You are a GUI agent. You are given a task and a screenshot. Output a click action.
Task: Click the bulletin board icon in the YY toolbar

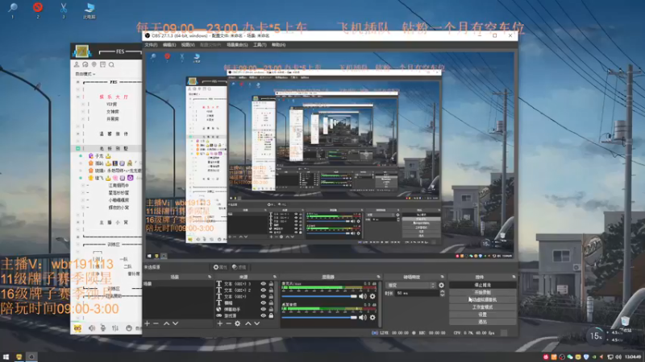103,64
